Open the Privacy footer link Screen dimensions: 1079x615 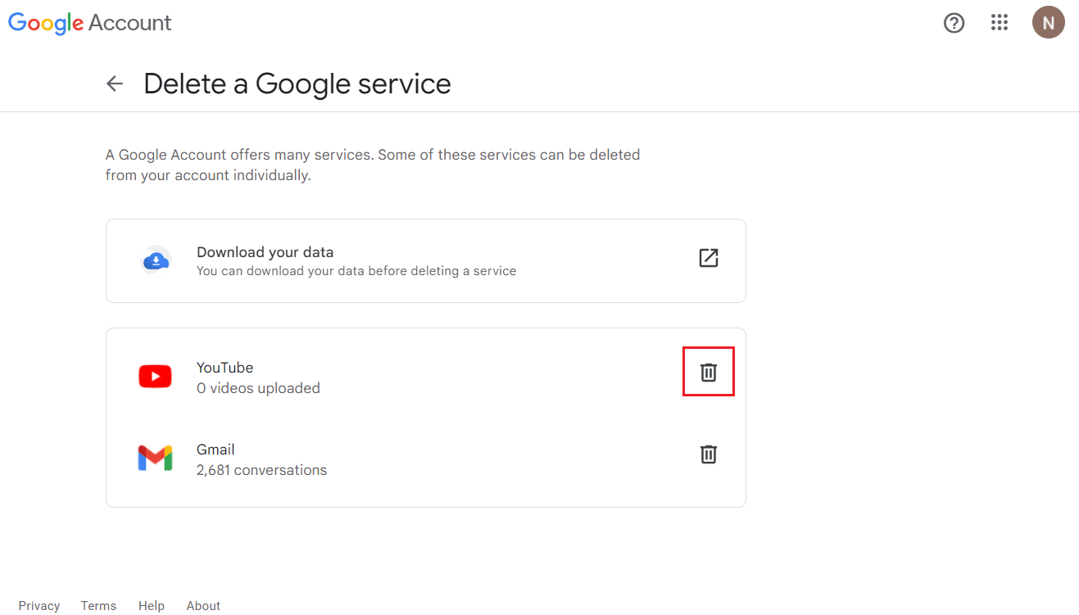(39, 606)
